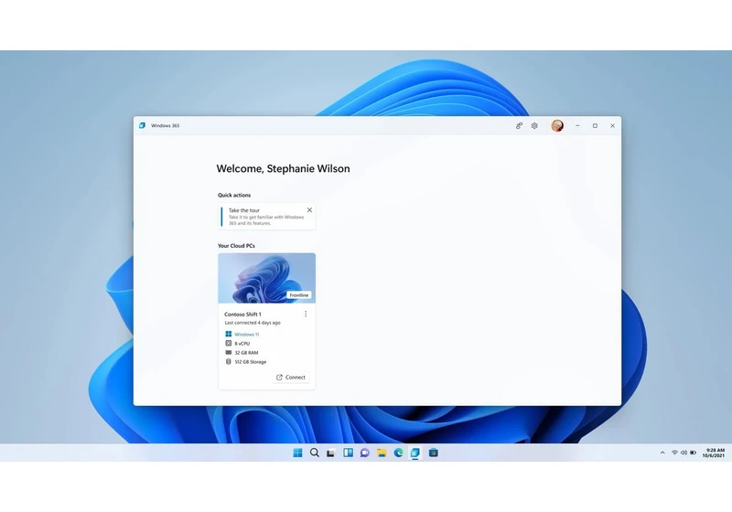Click the 'Quick actions' heading
The image size is (732, 512).
coord(234,195)
